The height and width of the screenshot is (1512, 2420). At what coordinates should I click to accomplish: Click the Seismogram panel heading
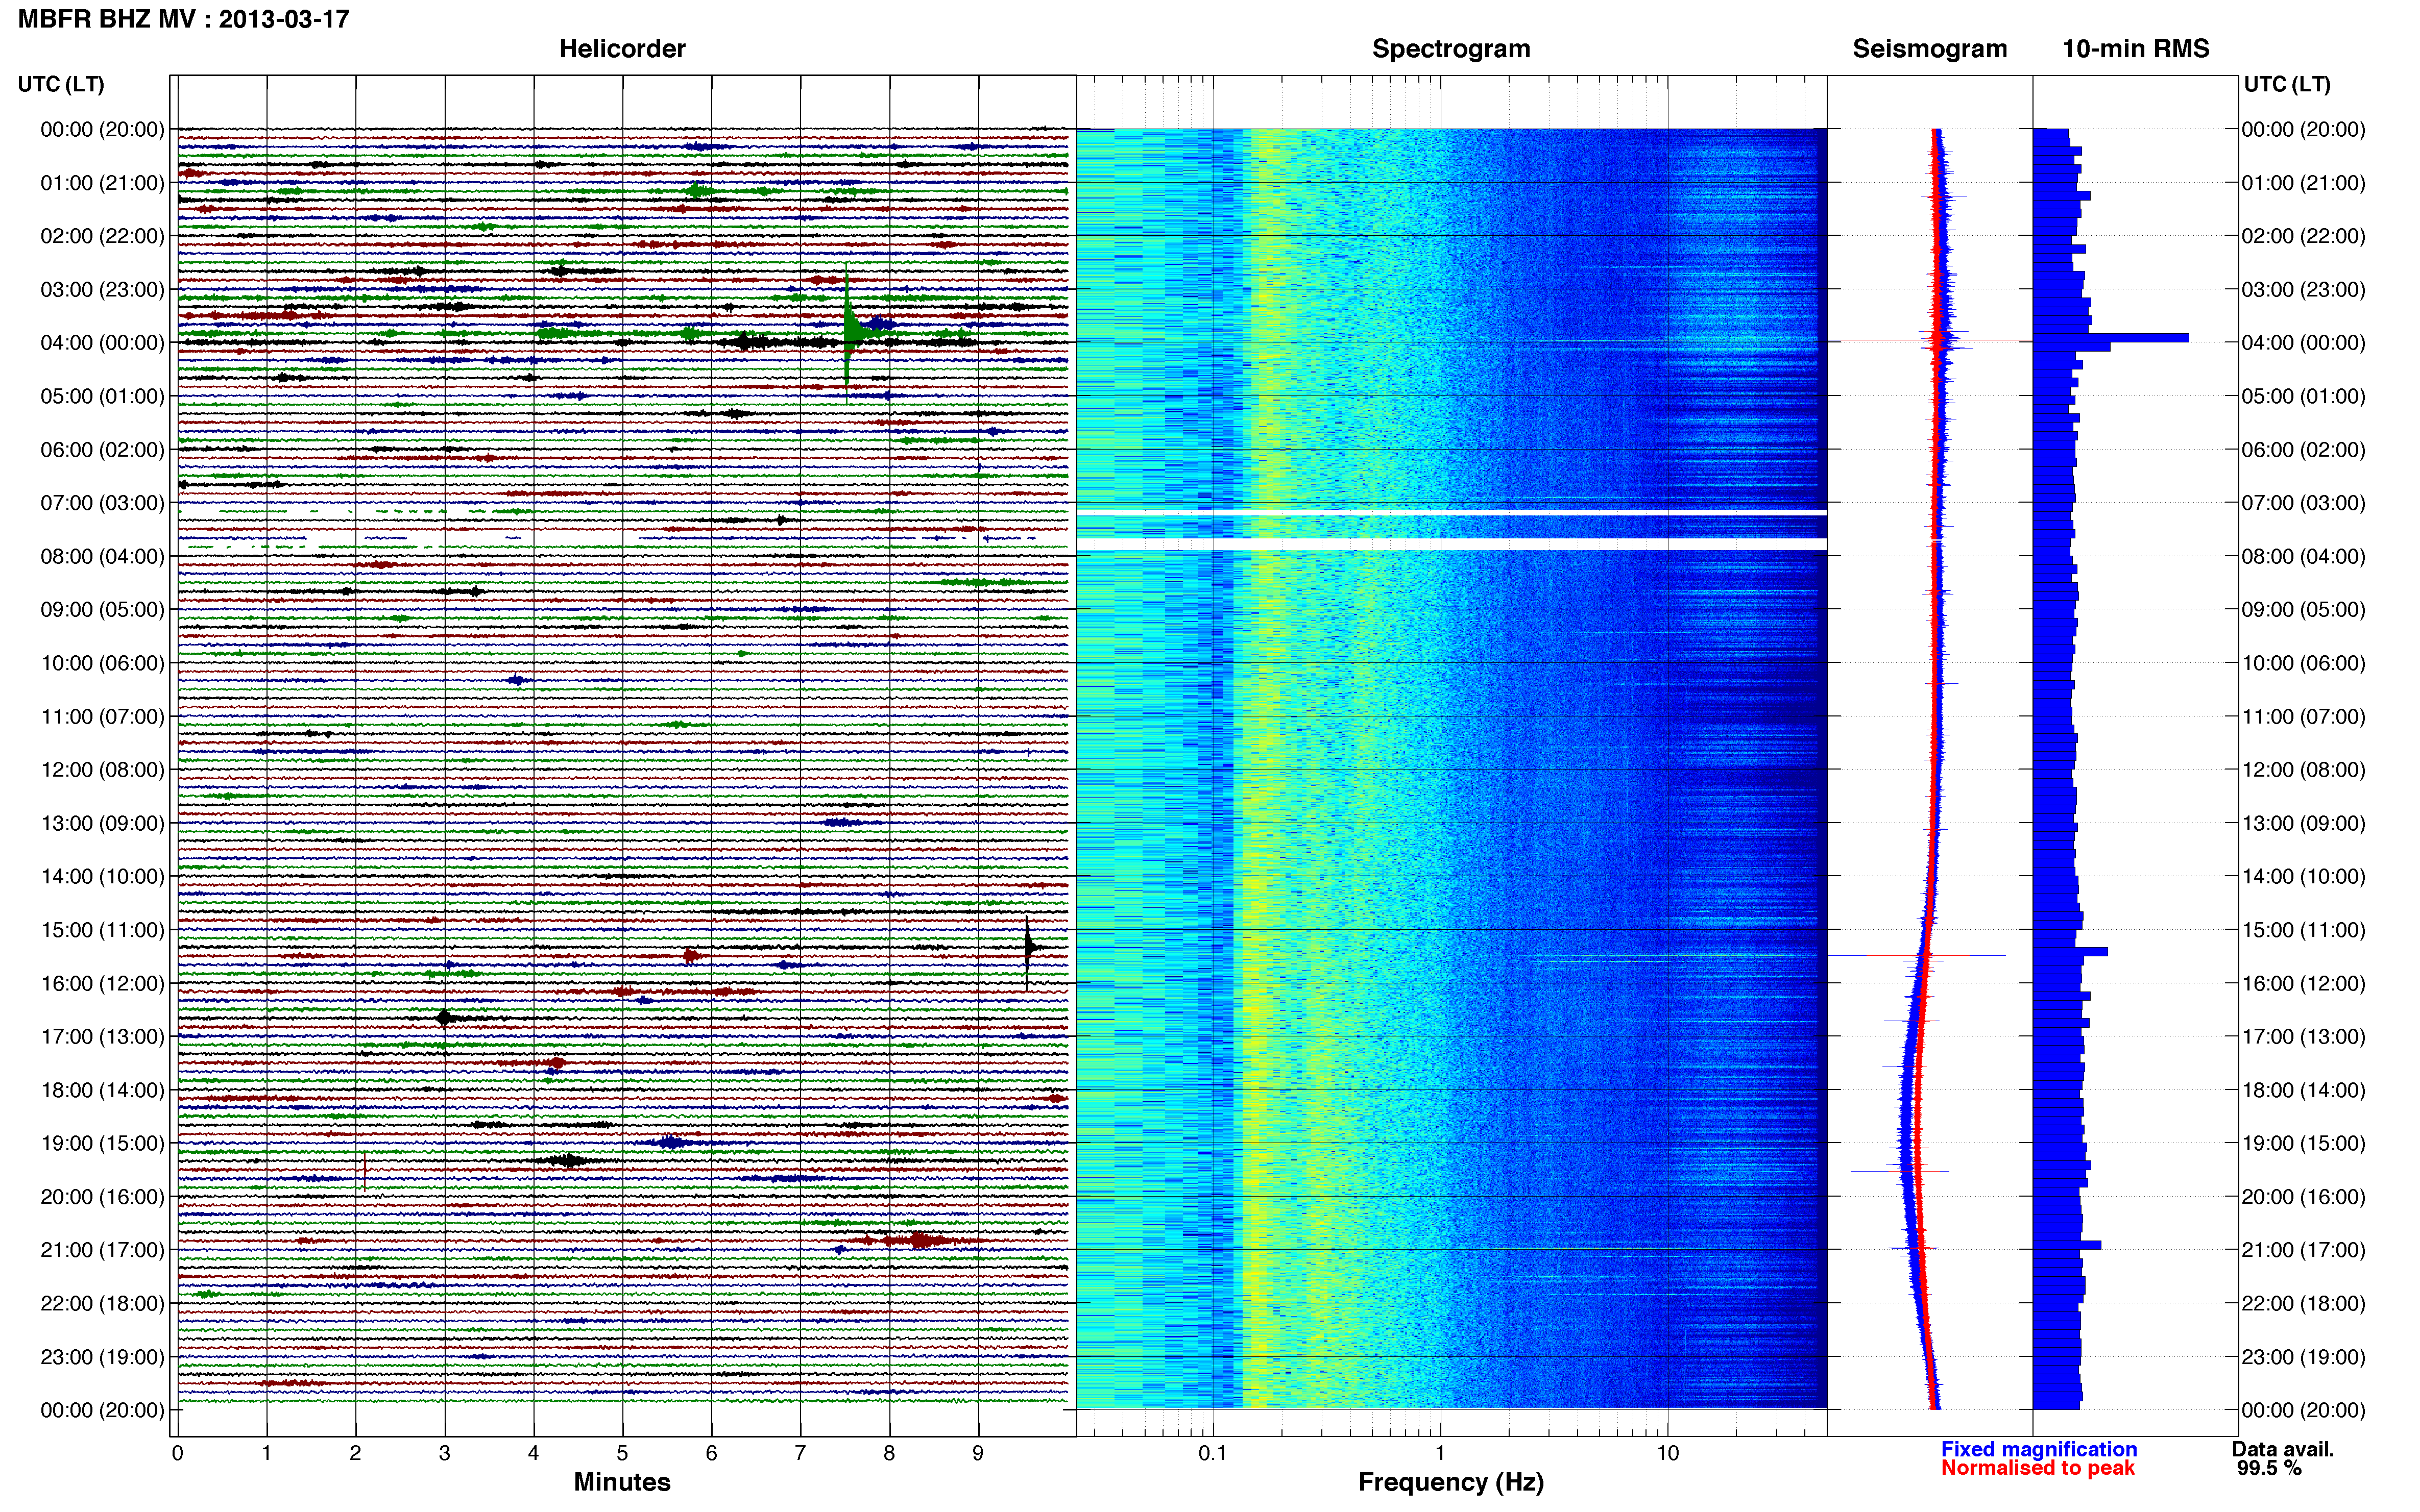tap(1930, 49)
